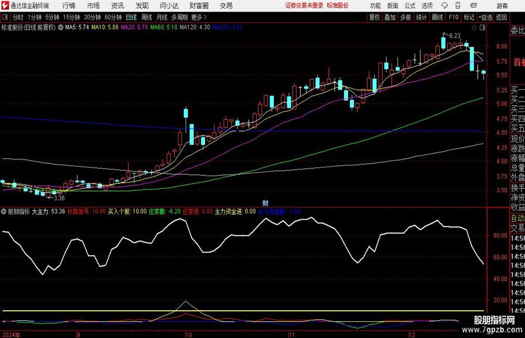This screenshot has height=338, width=525.
Task: Click the 游客 user account label
Action: coord(502,6)
